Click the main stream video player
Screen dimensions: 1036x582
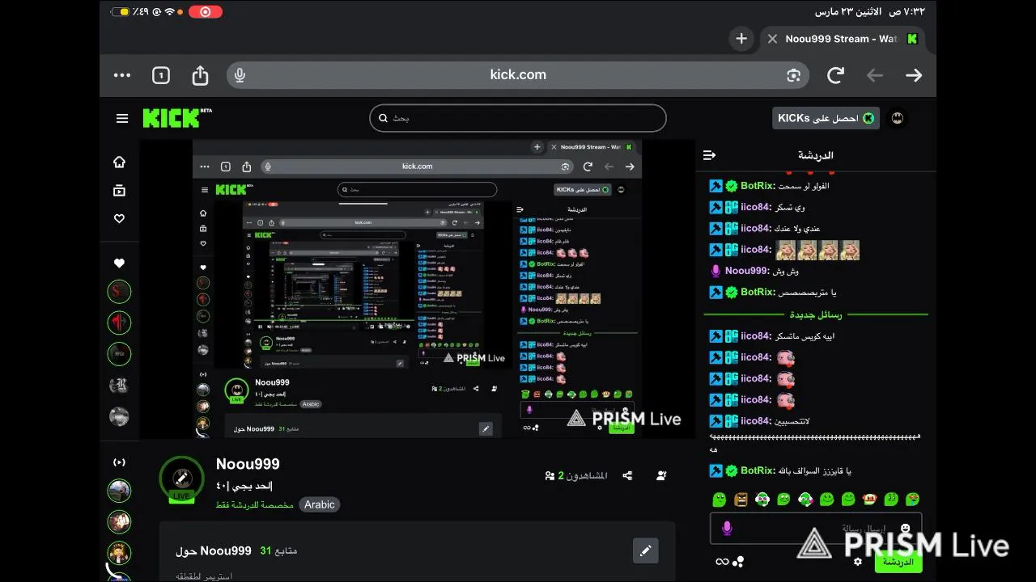tap(417, 289)
